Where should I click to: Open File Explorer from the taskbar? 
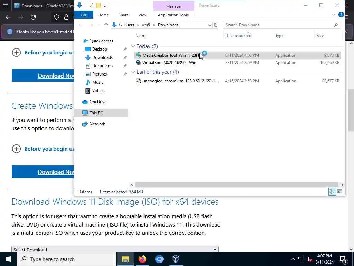click(x=125, y=259)
